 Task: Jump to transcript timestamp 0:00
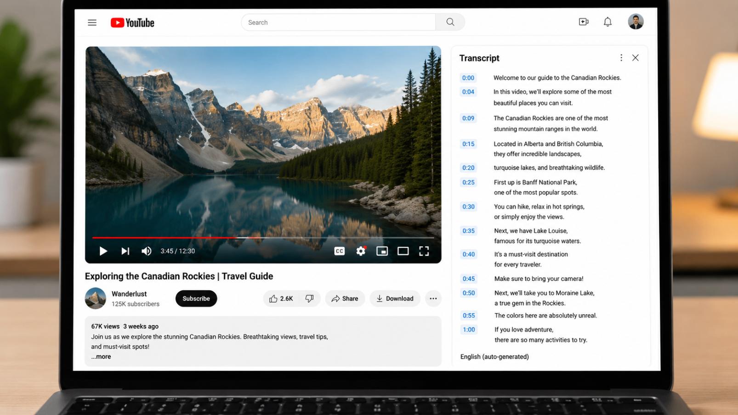[468, 78]
